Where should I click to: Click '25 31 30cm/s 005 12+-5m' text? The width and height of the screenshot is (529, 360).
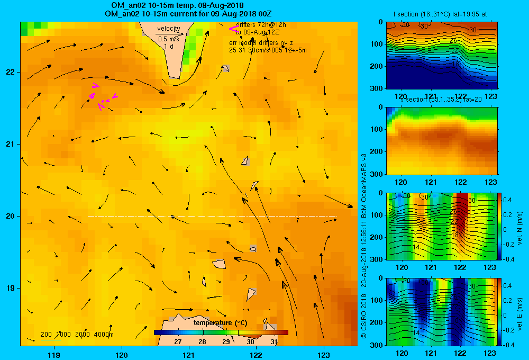tap(268, 50)
